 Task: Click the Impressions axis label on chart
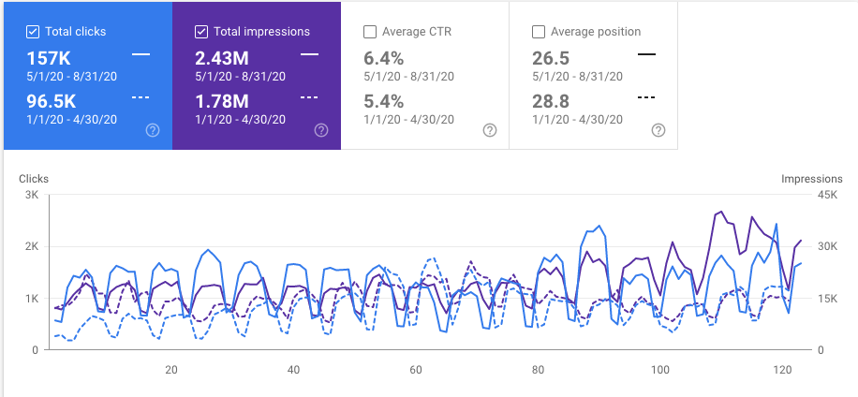click(x=812, y=178)
